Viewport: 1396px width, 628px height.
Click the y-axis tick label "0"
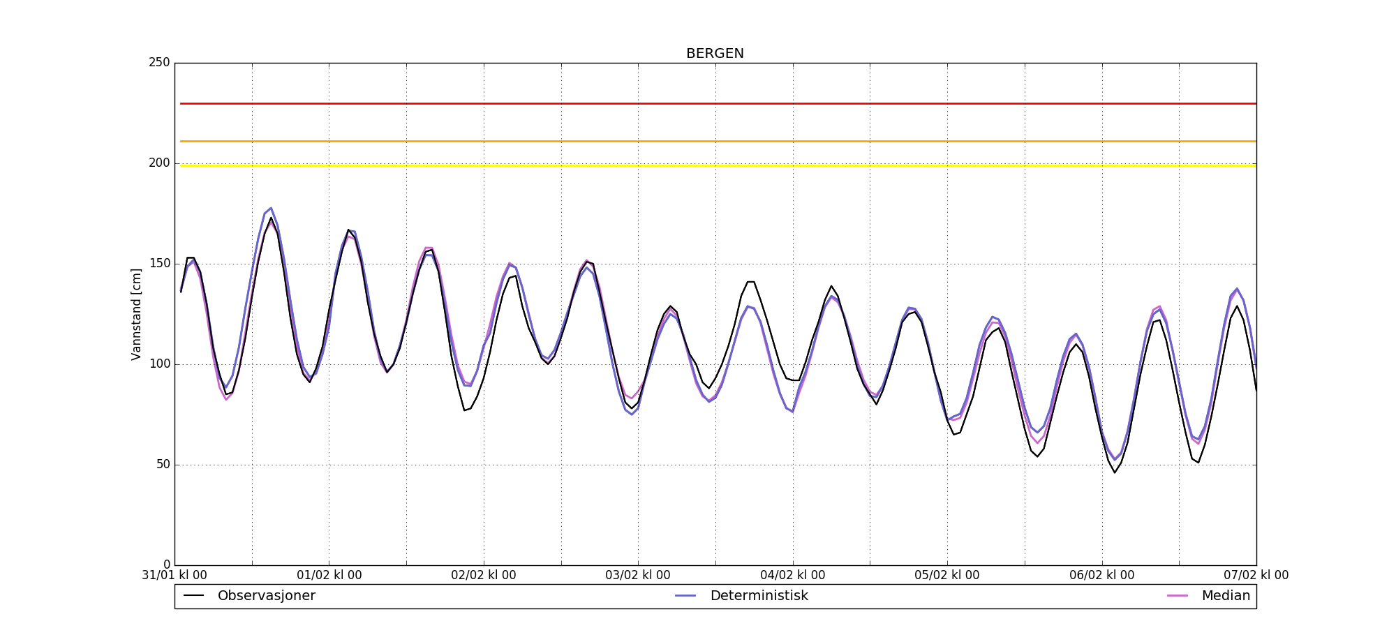click(x=167, y=565)
